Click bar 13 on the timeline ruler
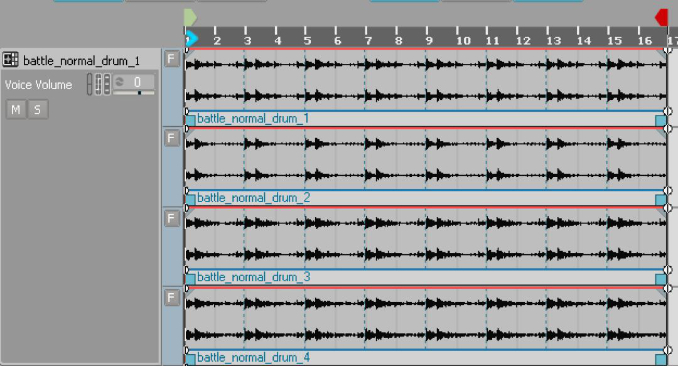Screen dimensions: 678x366 554,41
